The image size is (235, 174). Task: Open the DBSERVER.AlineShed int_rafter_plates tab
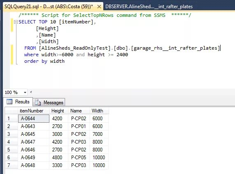point(149,7)
